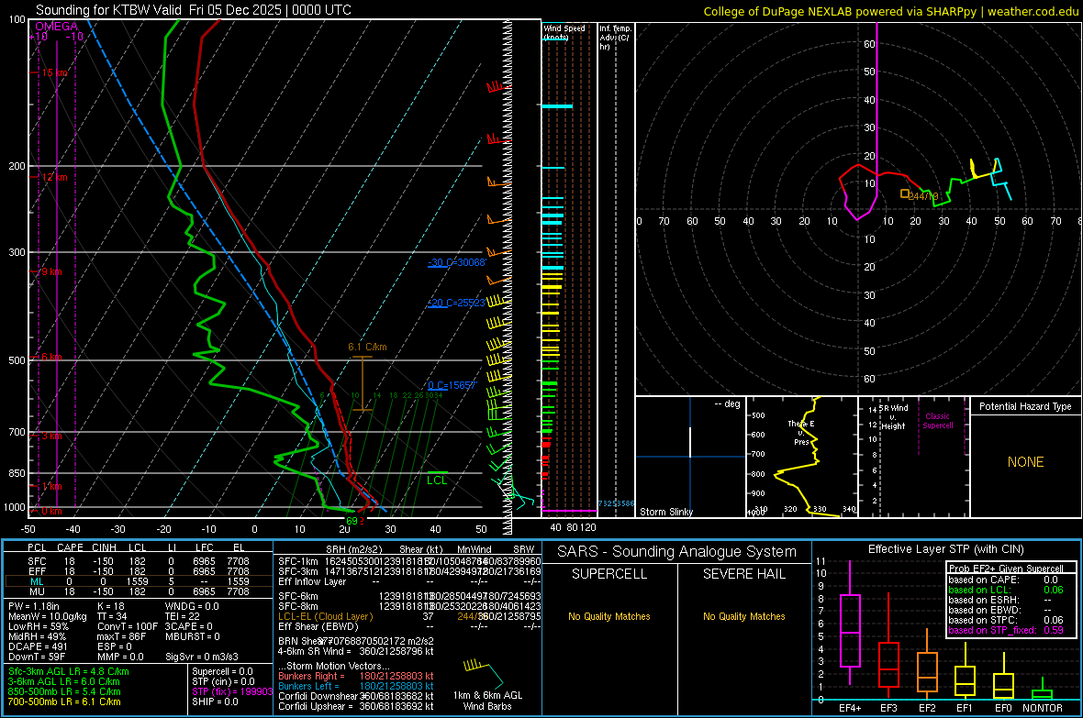This screenshot has height=718, width=1083.
Task: Click the SFC-1km kinematics row
Action: (409, 561)
